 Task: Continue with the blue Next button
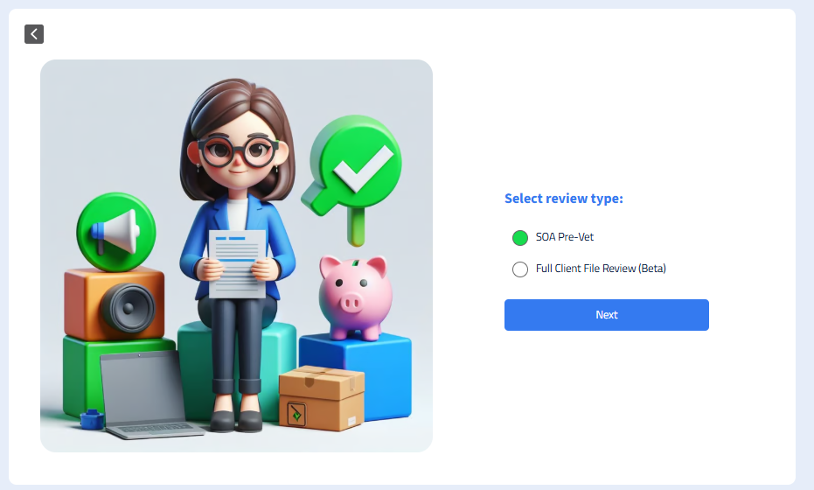pyautogui.click(x=607, y=315)
